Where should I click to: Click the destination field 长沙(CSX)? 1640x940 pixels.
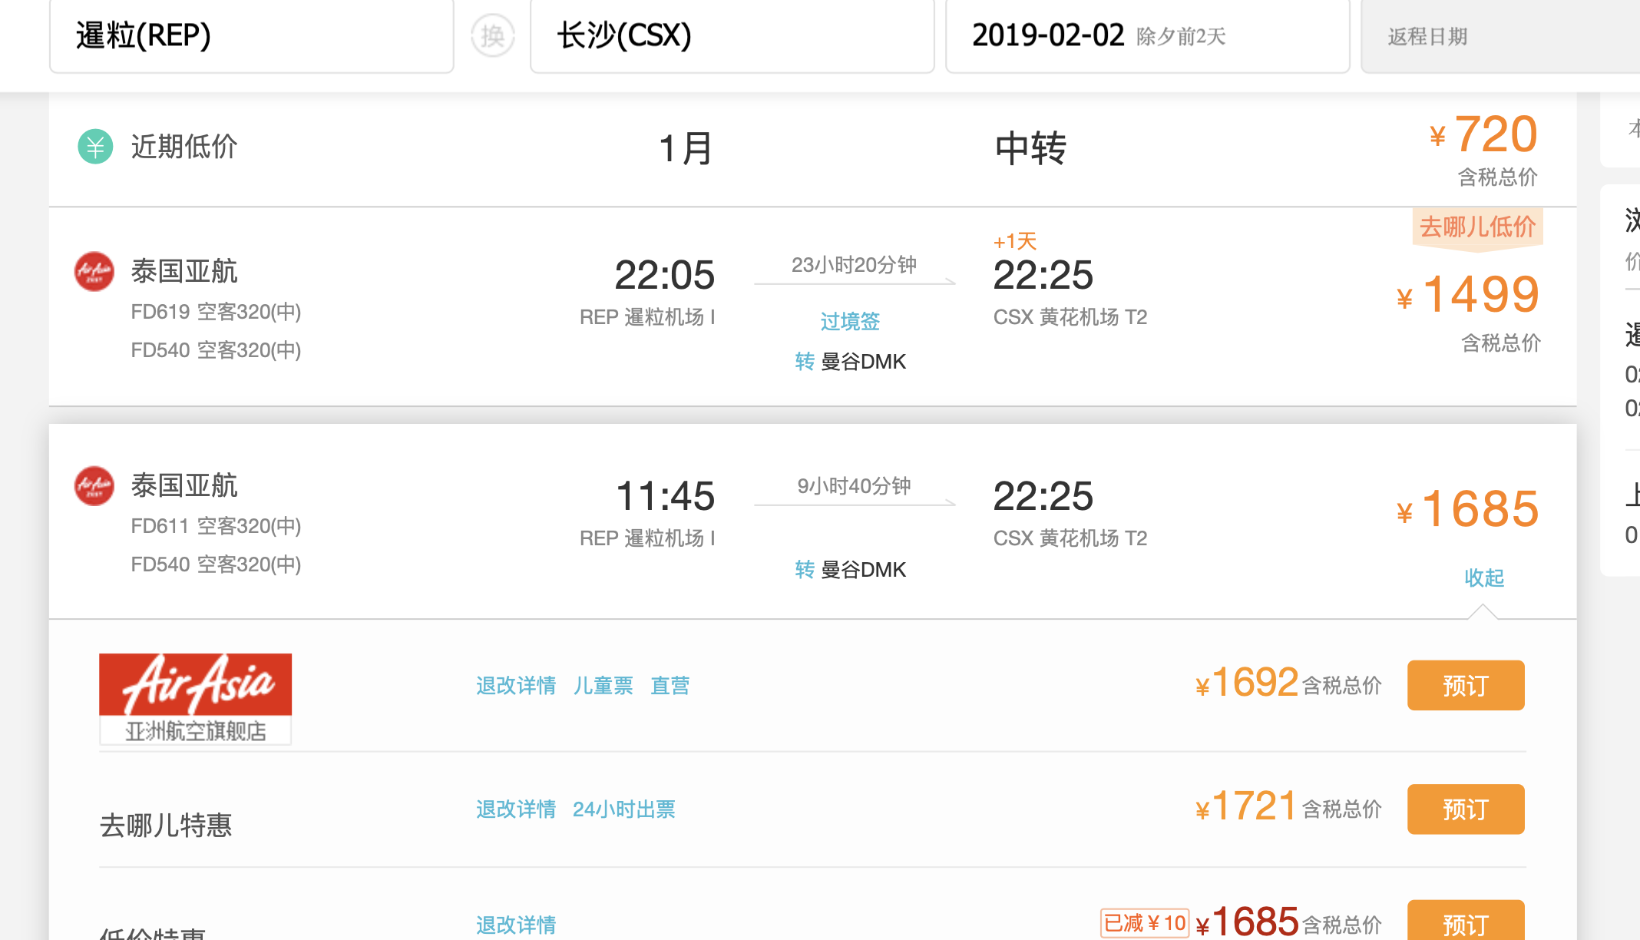click(x=731, y=35)
